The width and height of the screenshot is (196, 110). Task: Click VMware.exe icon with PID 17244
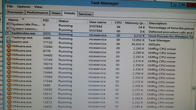click(x=9, y=81)
